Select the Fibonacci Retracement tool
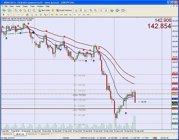The width and height of the screenshot is (179, 140). tap(32, 15)
